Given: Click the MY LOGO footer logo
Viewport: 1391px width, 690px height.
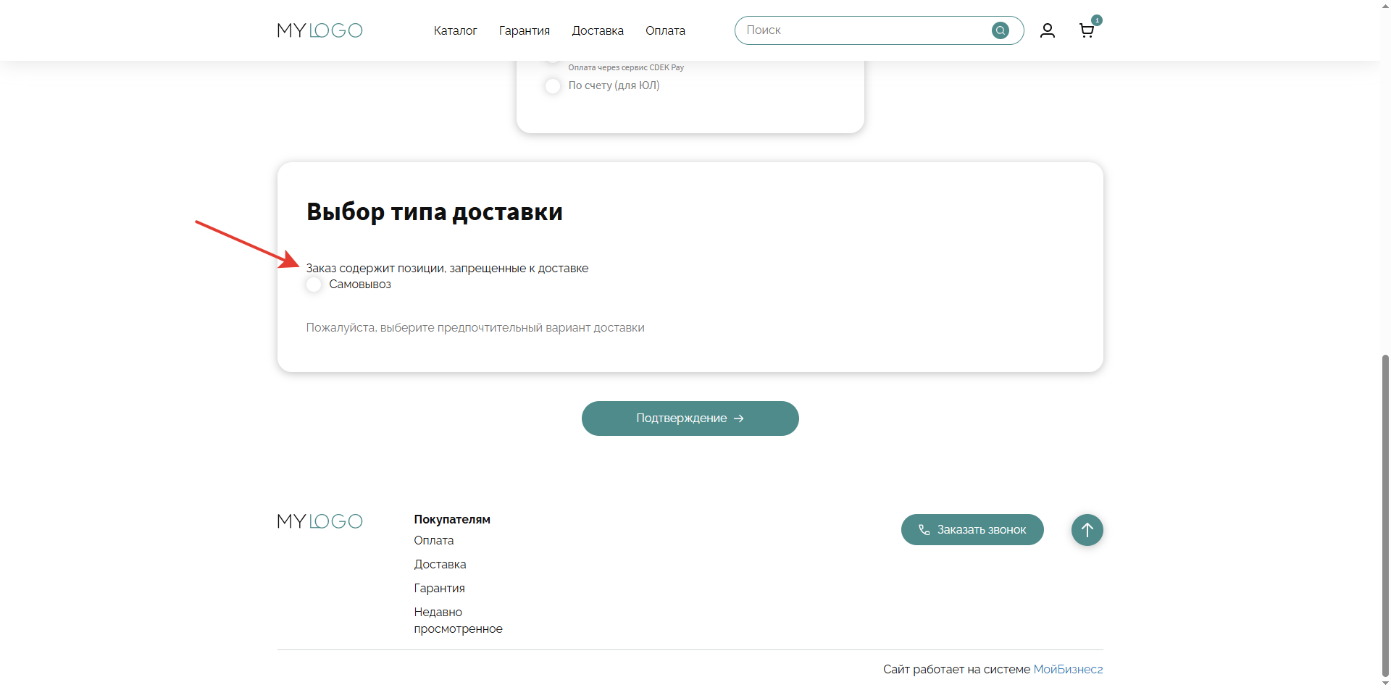Looking at the screenshot, I should (x=319, y=521).
